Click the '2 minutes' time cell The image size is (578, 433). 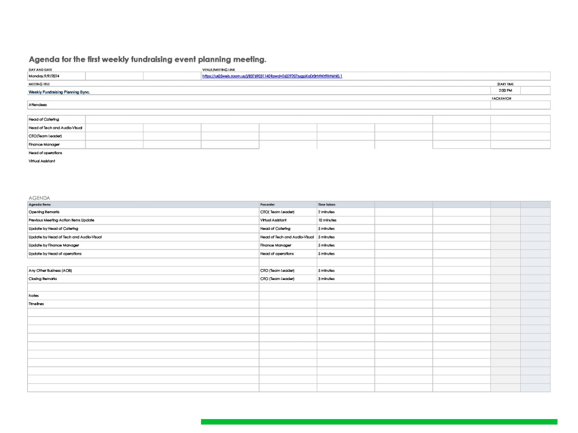coord(346,212)
